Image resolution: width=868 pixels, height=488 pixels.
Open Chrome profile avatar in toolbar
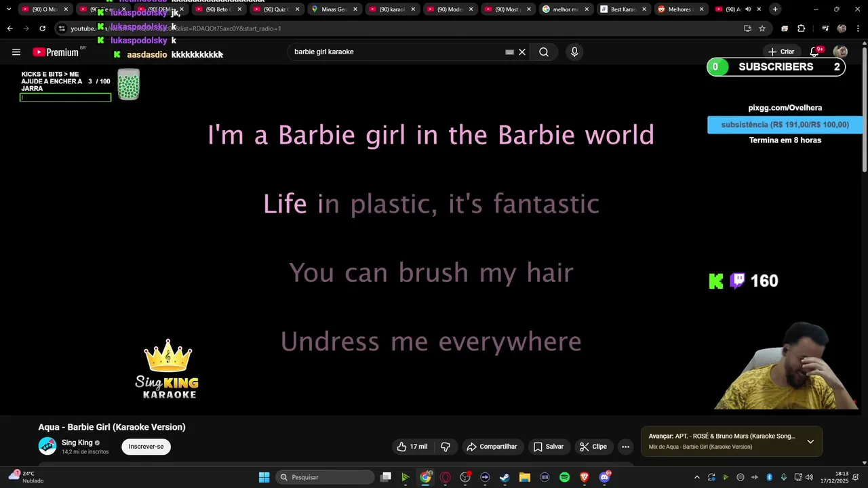[x=842, y=28]
